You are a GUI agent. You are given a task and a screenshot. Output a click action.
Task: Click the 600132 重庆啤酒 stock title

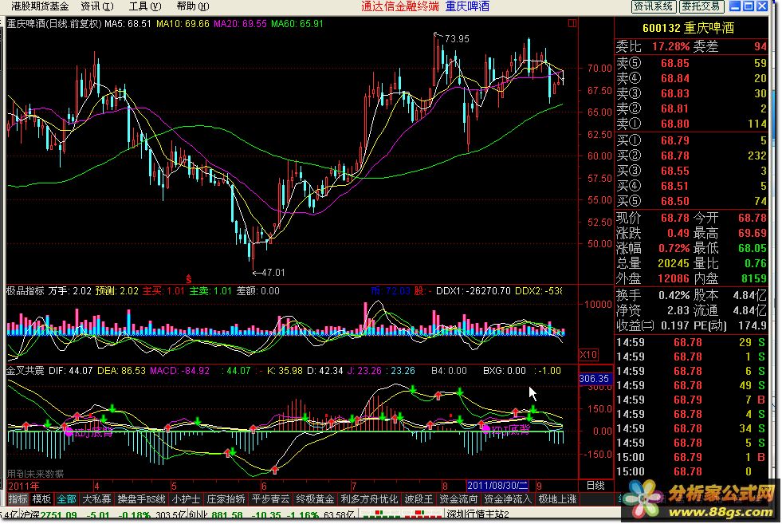(x=688, y=28)
